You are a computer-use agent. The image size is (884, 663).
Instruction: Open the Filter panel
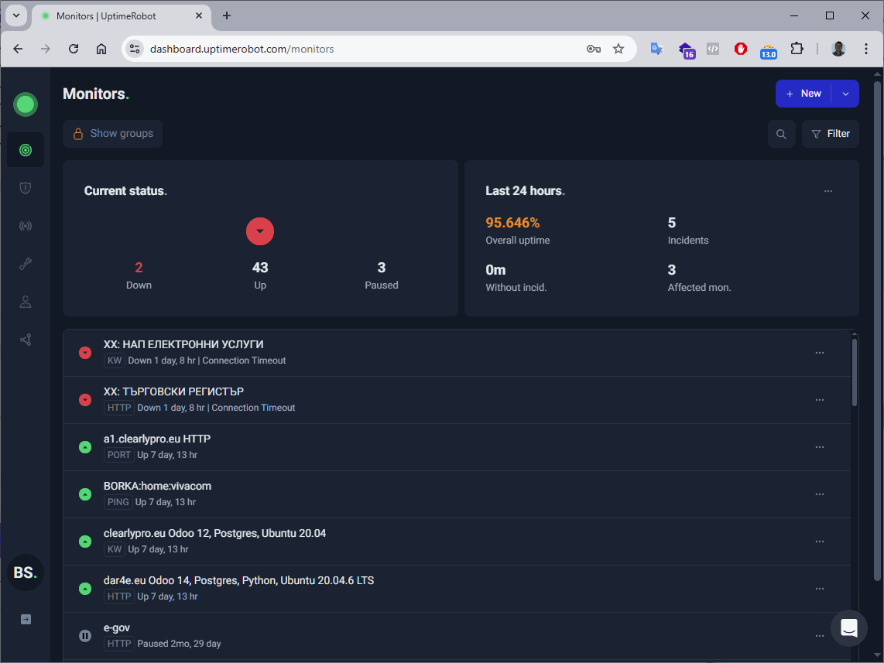point(830,133)
